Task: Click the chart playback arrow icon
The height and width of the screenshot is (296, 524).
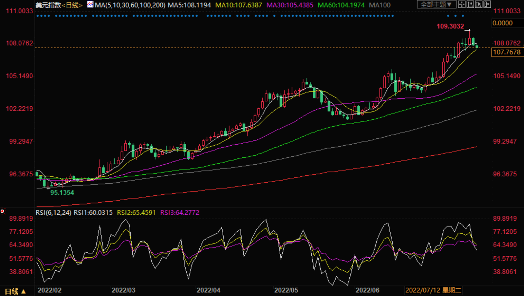Action: (x=479, y=4)
